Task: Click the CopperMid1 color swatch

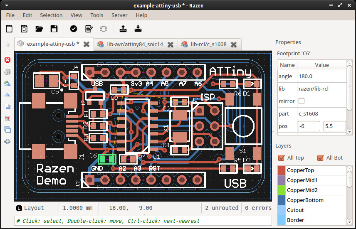Action: coord(282,180)
